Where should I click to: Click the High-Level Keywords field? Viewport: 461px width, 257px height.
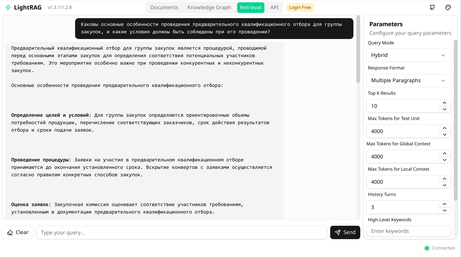tap(408, 231)
